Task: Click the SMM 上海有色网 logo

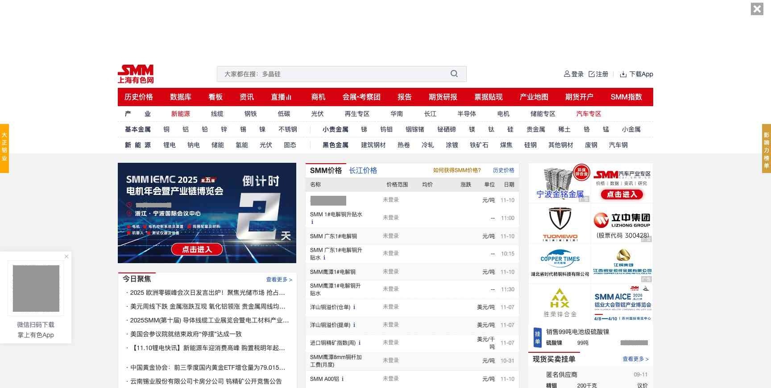Action: [x=136, y=74]
